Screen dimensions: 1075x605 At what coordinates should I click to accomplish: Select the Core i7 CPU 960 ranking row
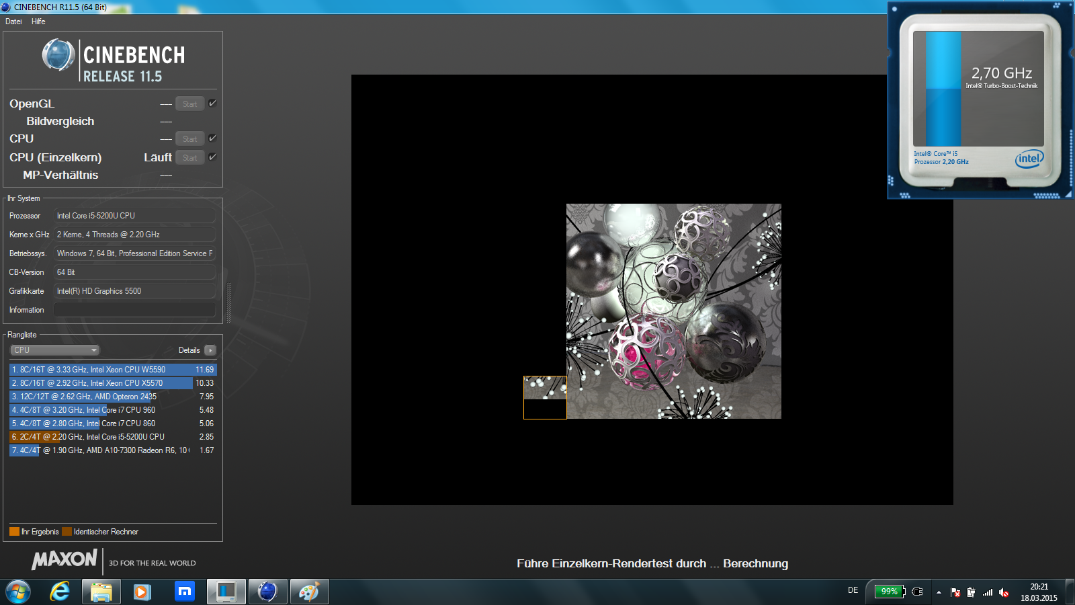click(113, 410)
